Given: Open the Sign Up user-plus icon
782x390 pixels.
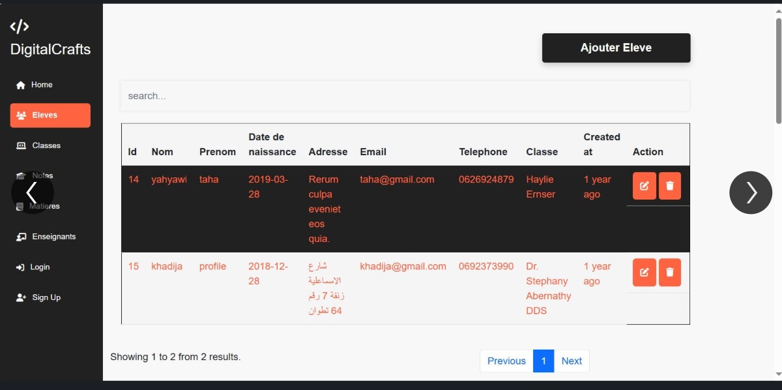Looking at the screenshot, I should [21, 297].
